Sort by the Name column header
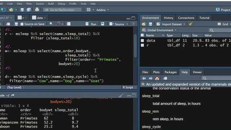The image size is (231, 130). click(x=155, y=35)
